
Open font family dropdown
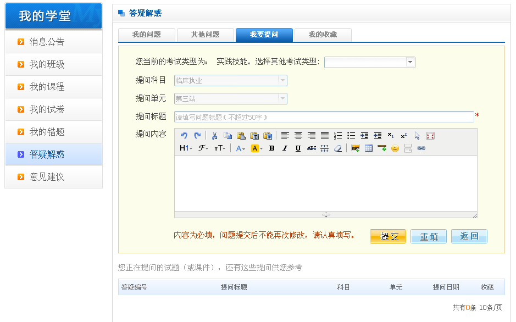point(203,148)
